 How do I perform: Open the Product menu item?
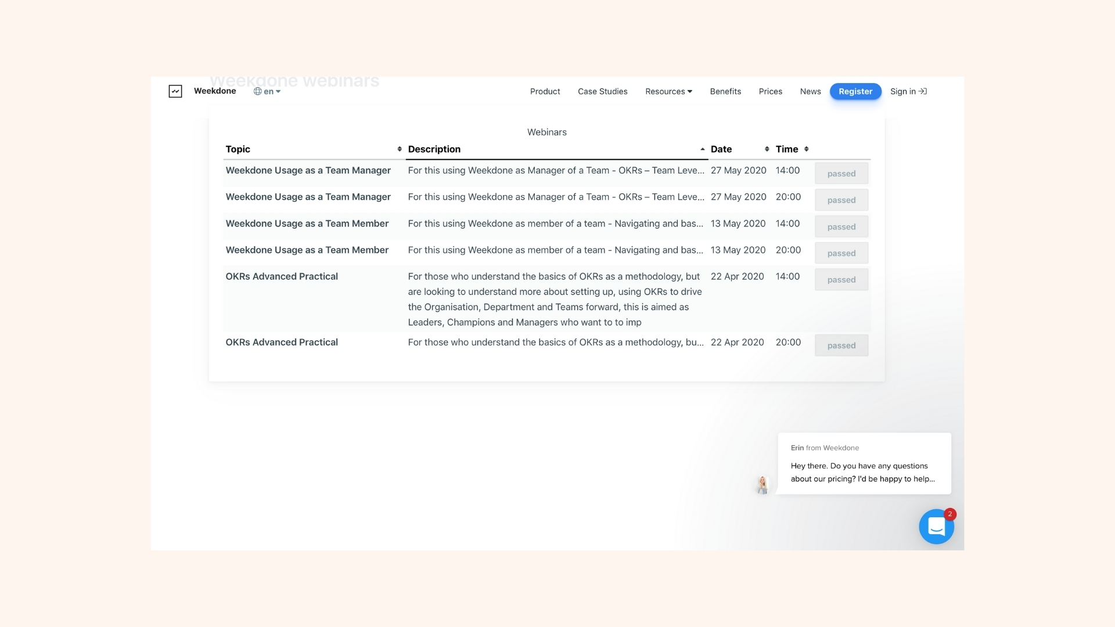(x=545, y=91)
